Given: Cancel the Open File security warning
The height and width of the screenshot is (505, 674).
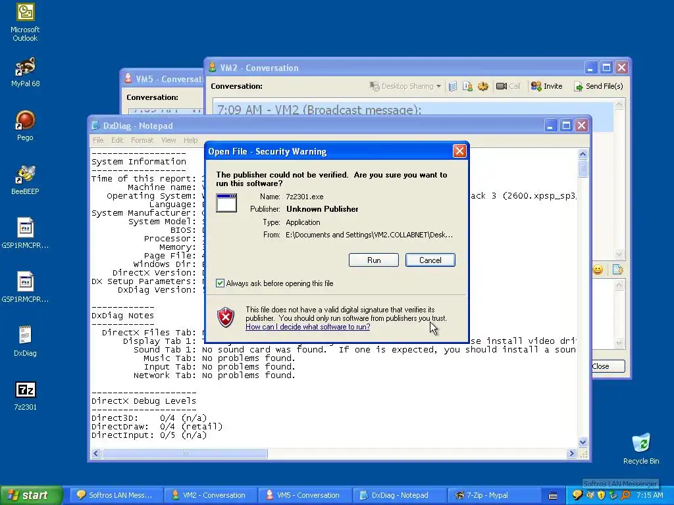Looking at the screenshot, I should [x=430, y=260].
